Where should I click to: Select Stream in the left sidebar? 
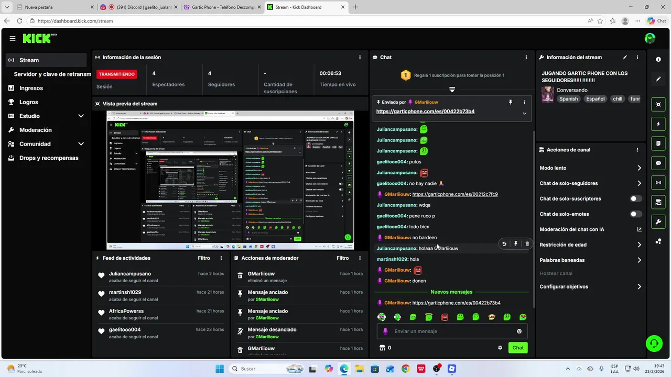pos(46,60)
